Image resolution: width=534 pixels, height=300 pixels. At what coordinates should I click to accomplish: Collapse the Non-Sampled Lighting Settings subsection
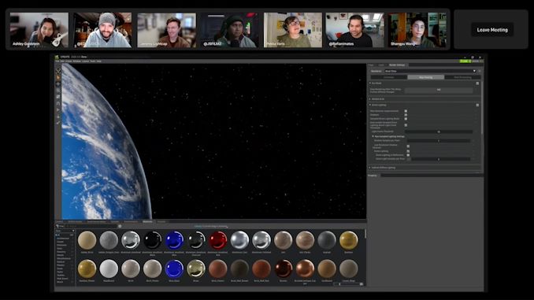coord(373,136)
